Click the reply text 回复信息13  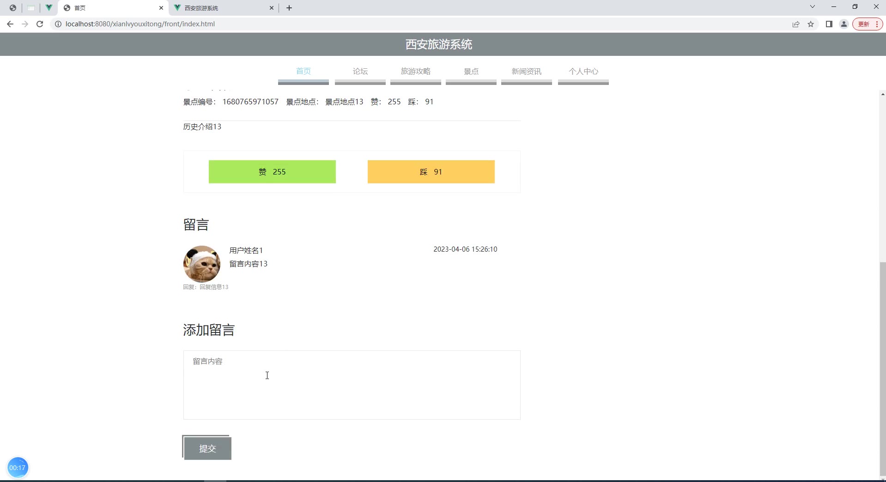pyautogui.click(x=214, y=287)
